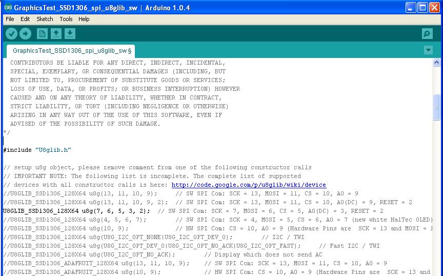This screenshot has width=443, height=276.
Task: Open the Help menu
Action: point(84,19)
